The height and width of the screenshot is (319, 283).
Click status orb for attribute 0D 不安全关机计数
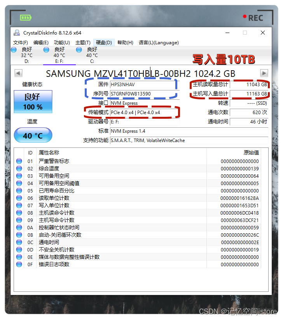click(x=19, y=250)
